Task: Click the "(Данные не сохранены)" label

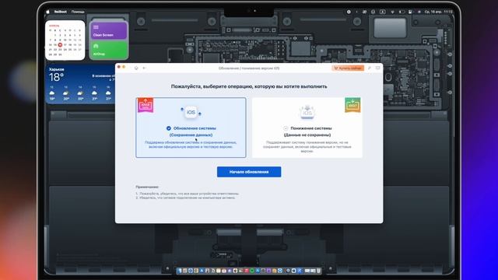Action: click(x=307, y=135)
